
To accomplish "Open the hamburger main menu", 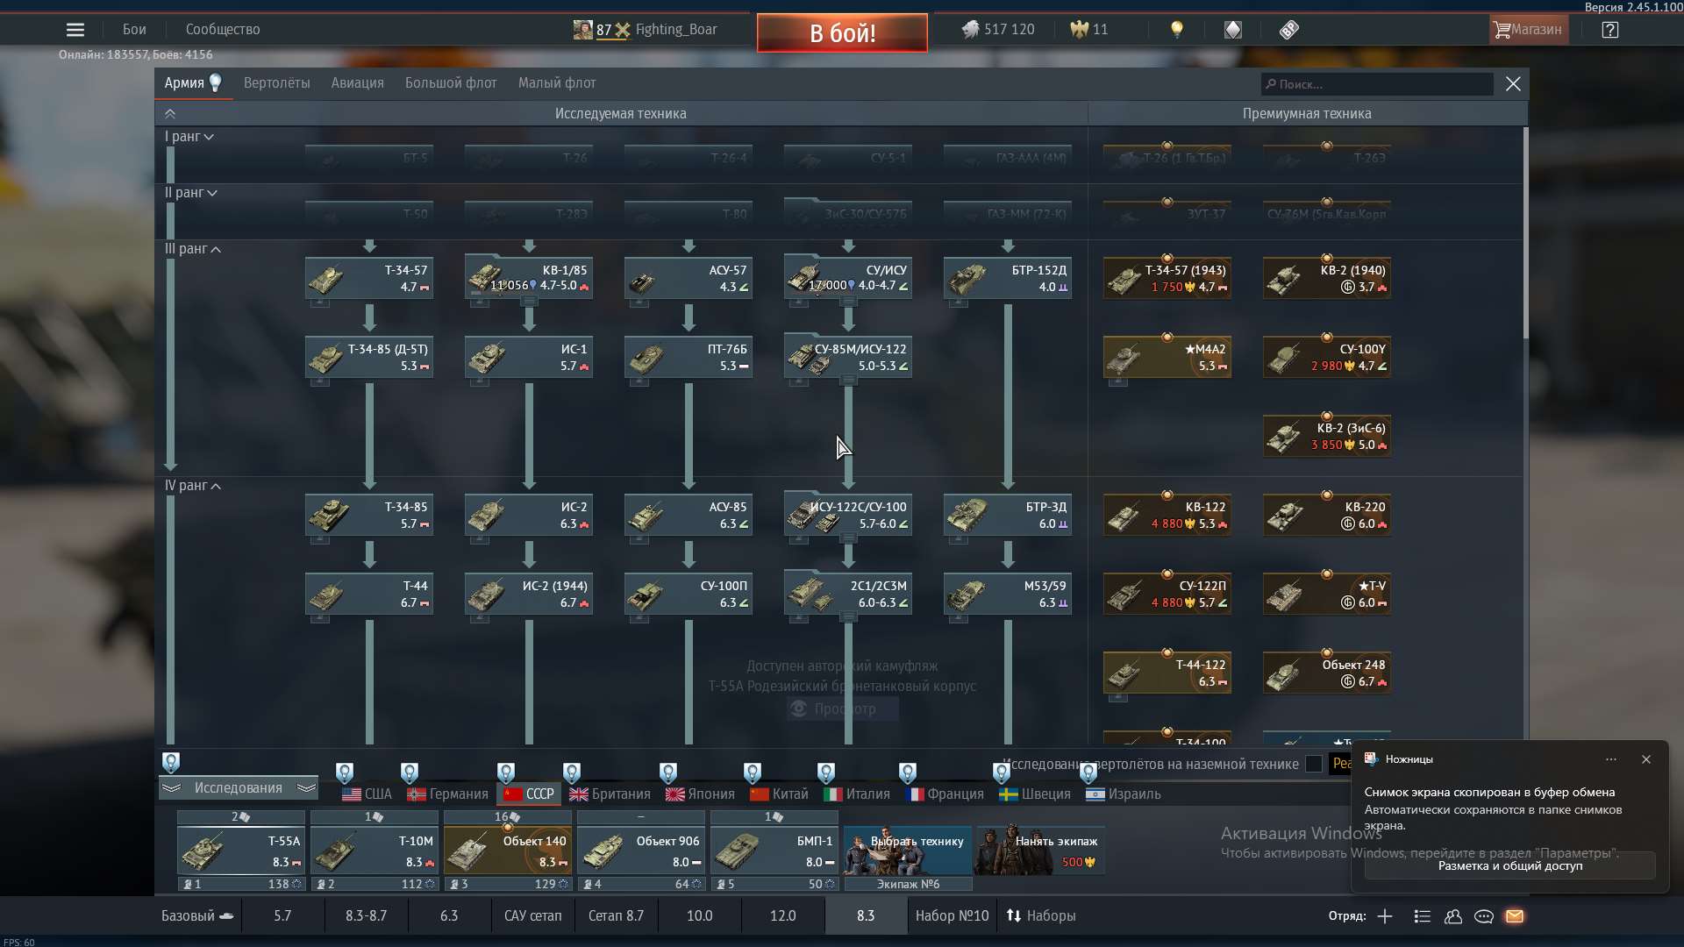I will 75,30.
